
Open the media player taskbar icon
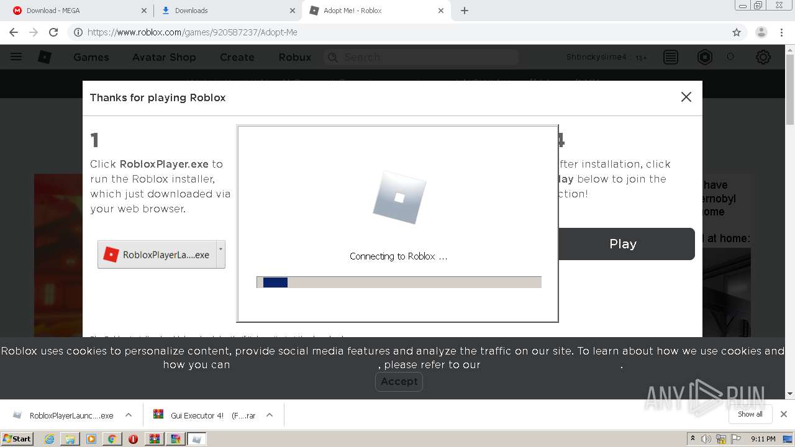tap(91, 439)
